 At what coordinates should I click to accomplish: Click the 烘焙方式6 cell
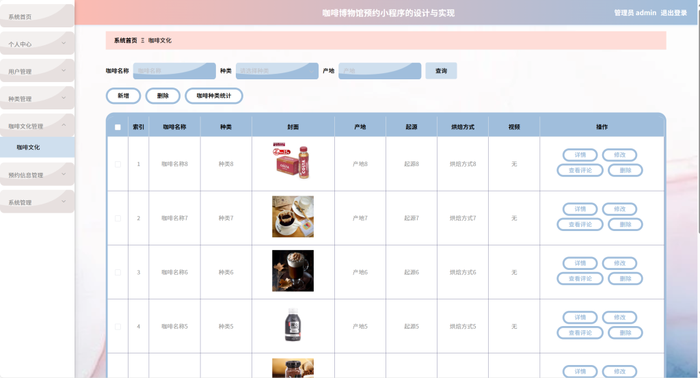pyautogui.click(x=463, y=272)
